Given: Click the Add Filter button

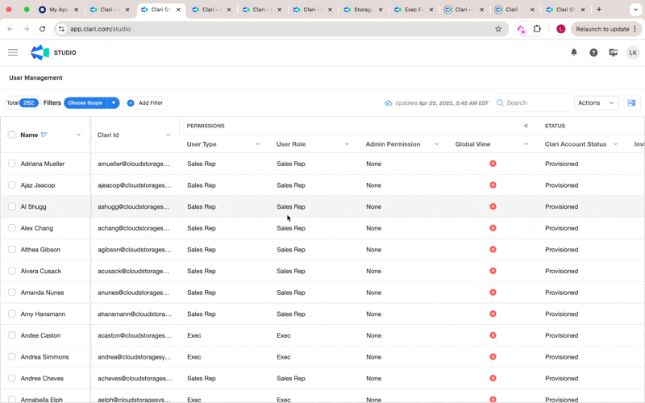Looking at the screenshot, I should pyautogui.click(x=146, y=103).
